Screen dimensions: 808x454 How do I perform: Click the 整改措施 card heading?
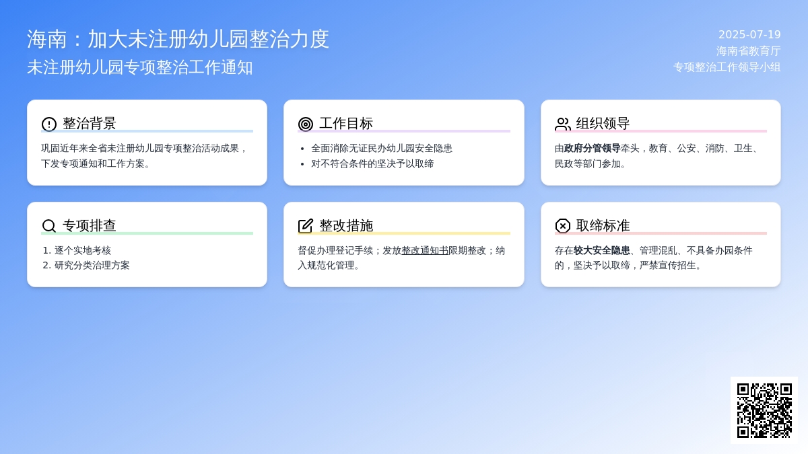tap(346, 226)
